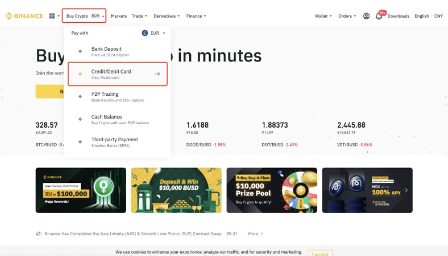Select Bank Deposit payment option
The width and height of the screenshot is (448, 256).
click(117, 52)
